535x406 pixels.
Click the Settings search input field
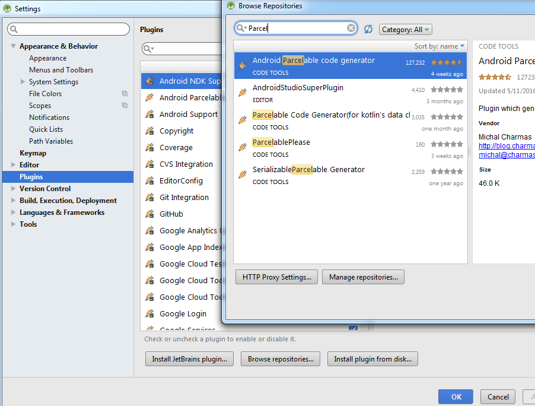click(x=69, y=29)
